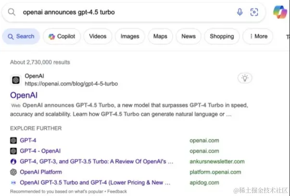This screenshot has height=196, width=290.
Task: Click platform.openai.com domain text
Action: coord(215,172)
